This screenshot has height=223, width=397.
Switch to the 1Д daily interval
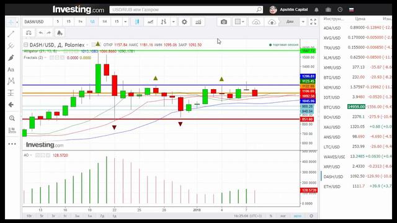click(x=92, y=22)
